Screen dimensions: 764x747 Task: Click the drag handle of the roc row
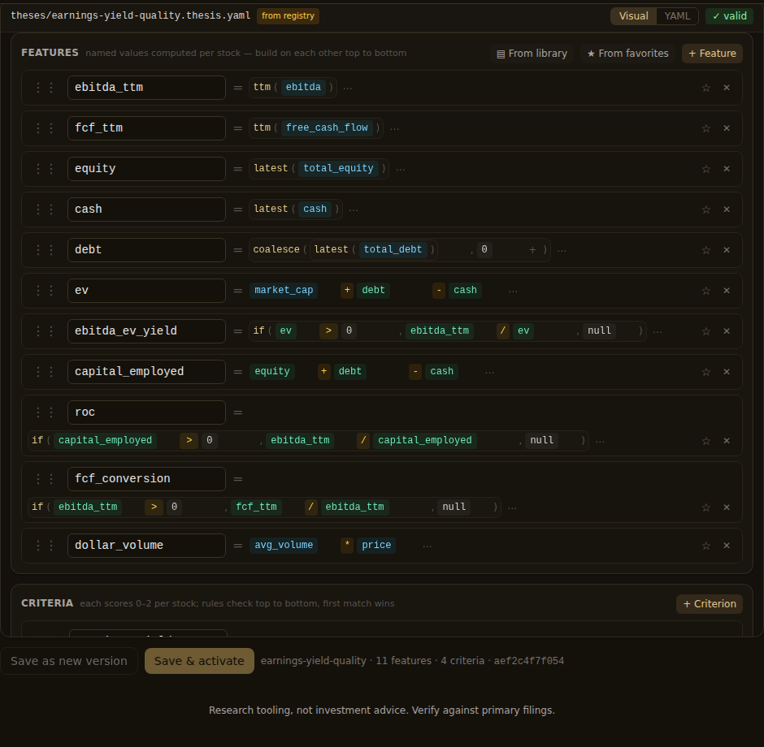point(45,412)
